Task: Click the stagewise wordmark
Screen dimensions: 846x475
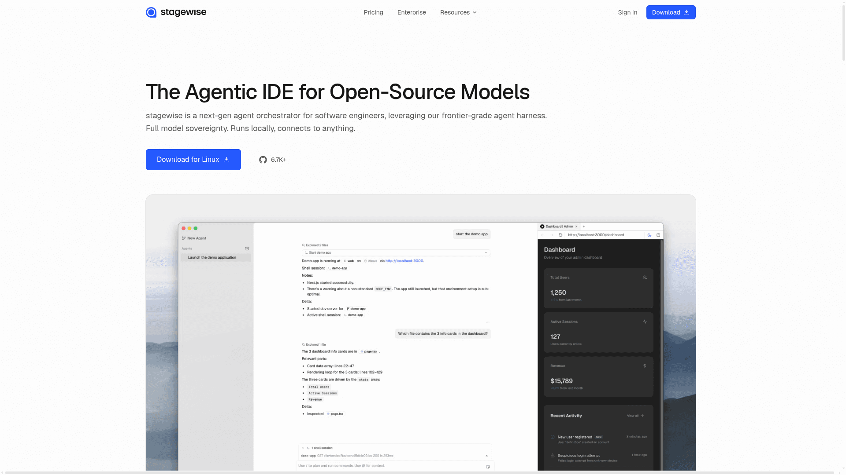Action: (183, 12)
